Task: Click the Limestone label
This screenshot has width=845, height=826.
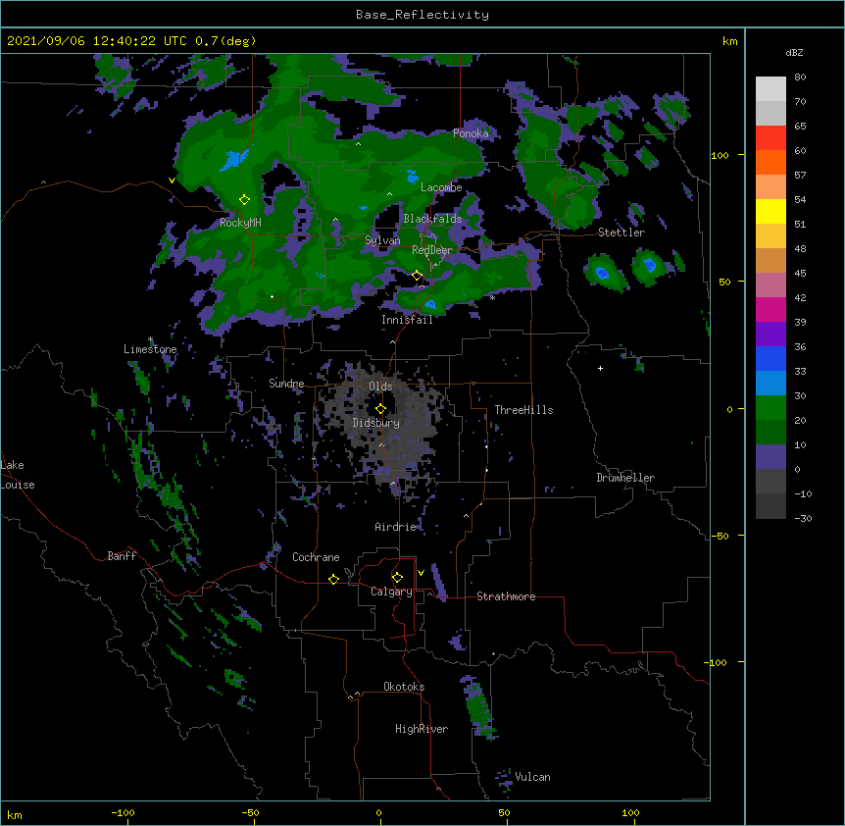Action: click(150, 349)
